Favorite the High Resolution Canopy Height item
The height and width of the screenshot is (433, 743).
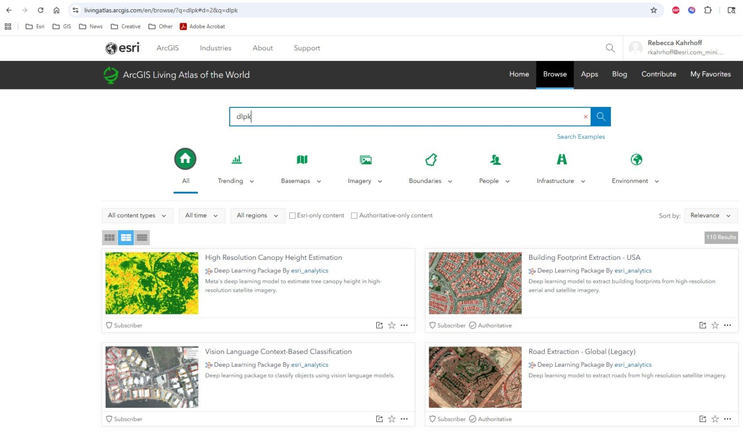392,326
